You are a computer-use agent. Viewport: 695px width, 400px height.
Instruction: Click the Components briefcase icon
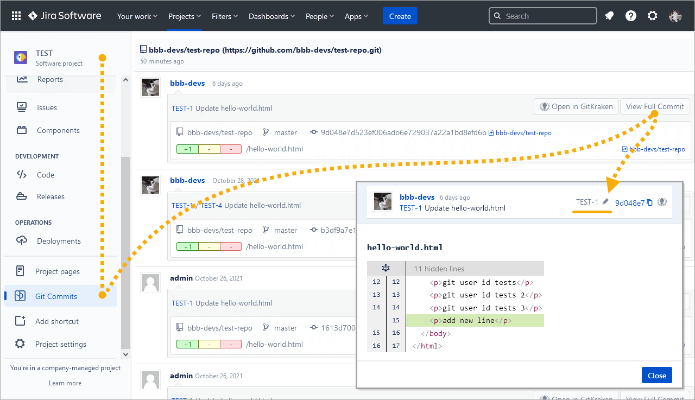pyautogui.click(x=22, y=130)
